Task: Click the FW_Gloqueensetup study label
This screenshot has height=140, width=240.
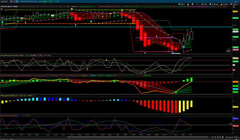Action: pos(86,7)
